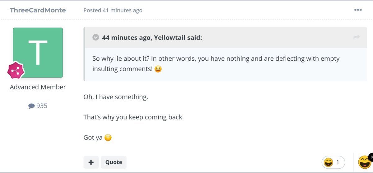Screen dimensions: 373x173
Task: Go to the original quoted post arrow
Action: (x=357, y=37)
